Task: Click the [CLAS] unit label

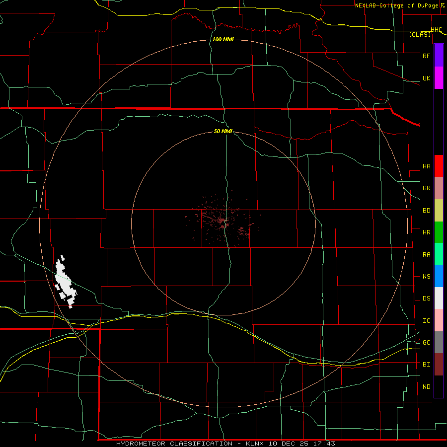Action: pos(420,35)
